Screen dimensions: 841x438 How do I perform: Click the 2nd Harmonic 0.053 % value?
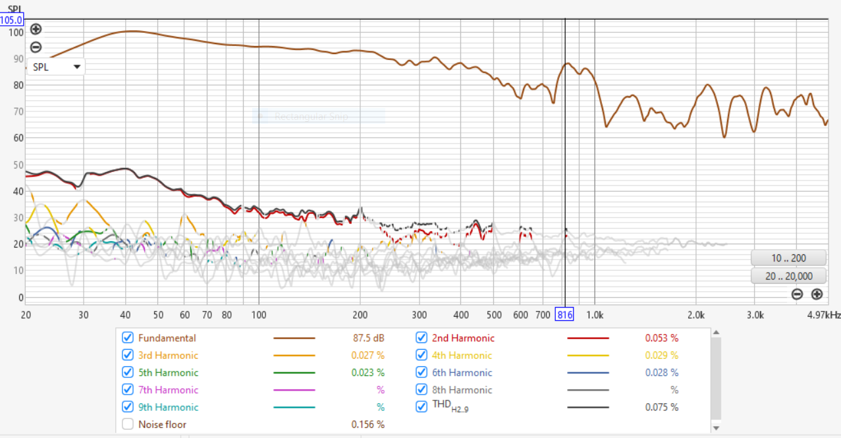pyautogui.click(x=661, y=338)
